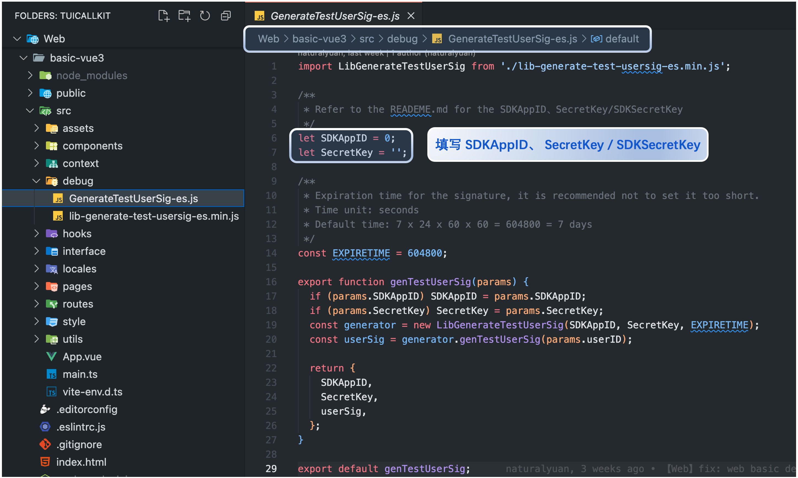The width and height of the screenshot is (798, 478).
Task: Click the index.html HTML5 icon
Action: click(45, 462)
